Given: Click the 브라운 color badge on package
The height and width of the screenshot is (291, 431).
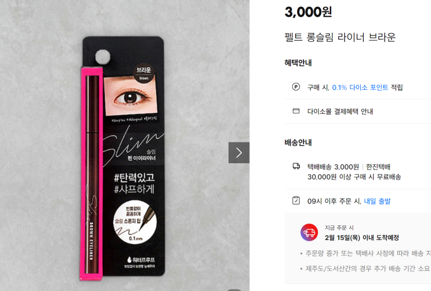Looking at the screenshot, I should point(144,73).
